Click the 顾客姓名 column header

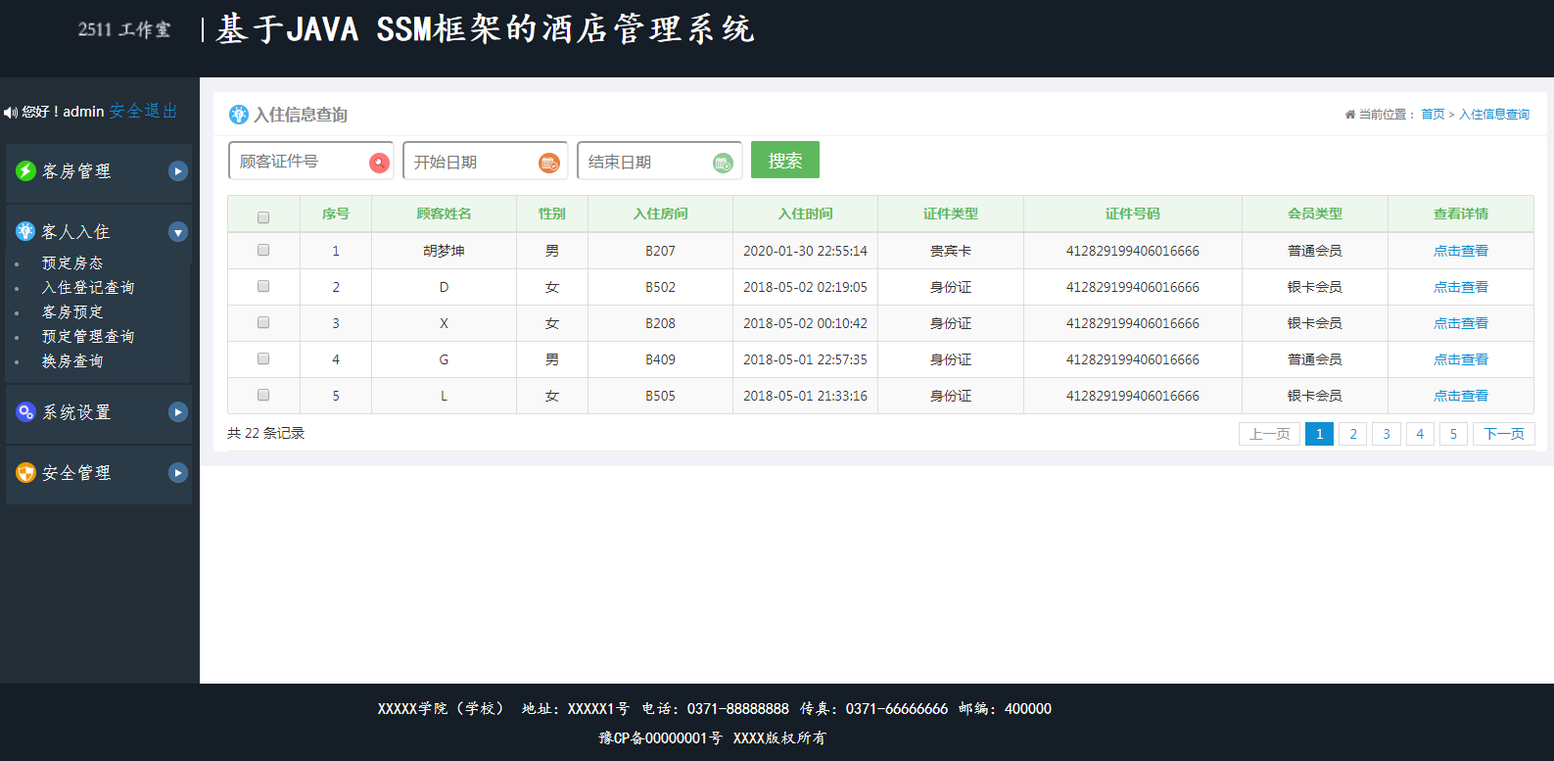click(444, 214)
